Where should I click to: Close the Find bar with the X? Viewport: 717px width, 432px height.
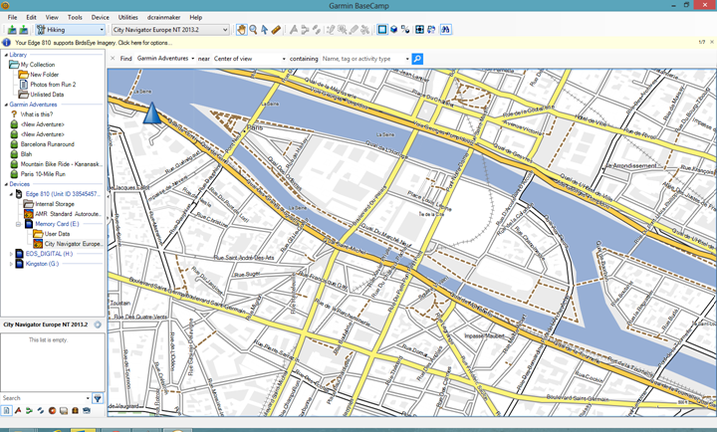pos(113,59)
